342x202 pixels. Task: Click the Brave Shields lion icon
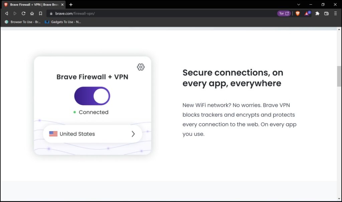(x=298, y=13)
